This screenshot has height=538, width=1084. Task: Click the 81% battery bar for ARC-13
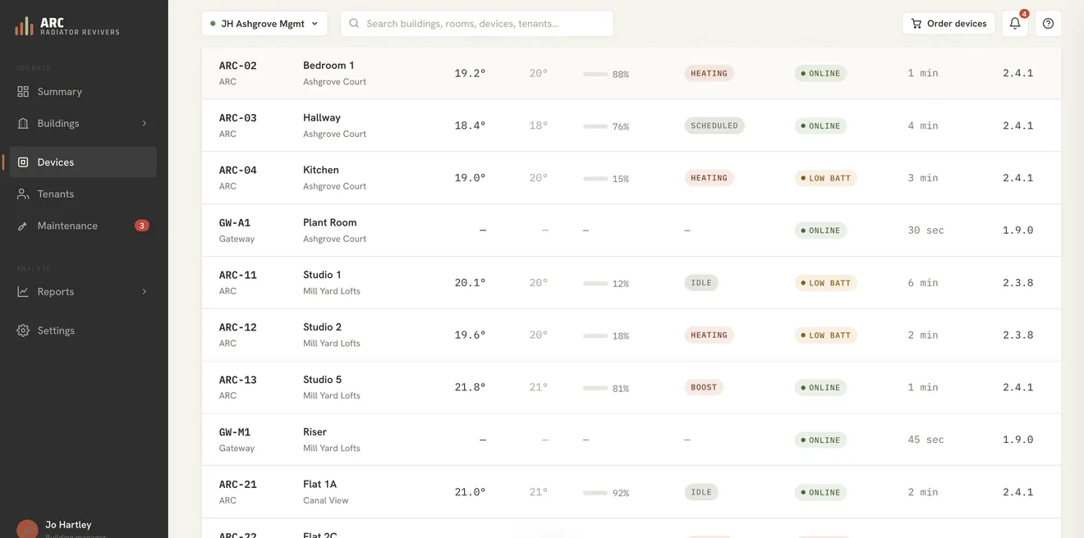click(595, 388)
